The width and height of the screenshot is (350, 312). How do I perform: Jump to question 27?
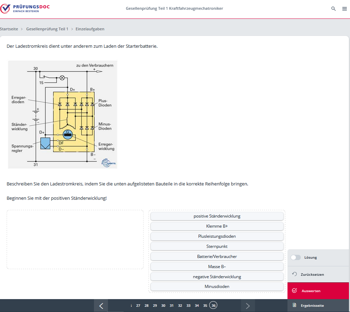pos(138,306)
